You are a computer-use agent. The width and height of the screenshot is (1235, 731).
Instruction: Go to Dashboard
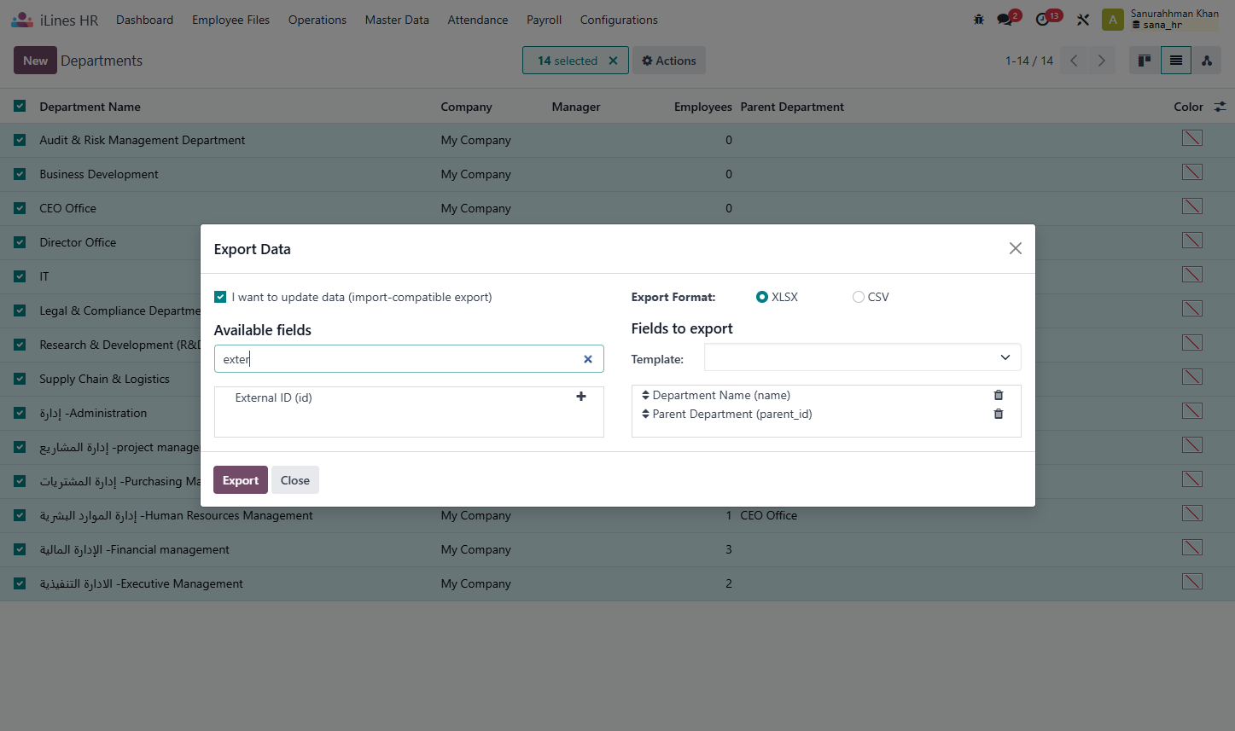coord(144,20)
